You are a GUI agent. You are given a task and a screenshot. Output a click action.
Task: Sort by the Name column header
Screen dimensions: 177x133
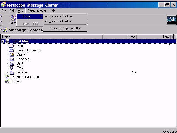click(52, 37)
